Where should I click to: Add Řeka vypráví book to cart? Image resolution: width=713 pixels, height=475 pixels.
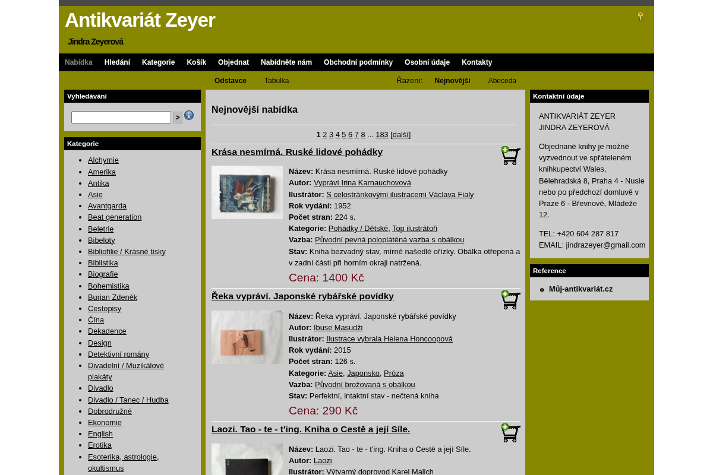click(510, 300)
